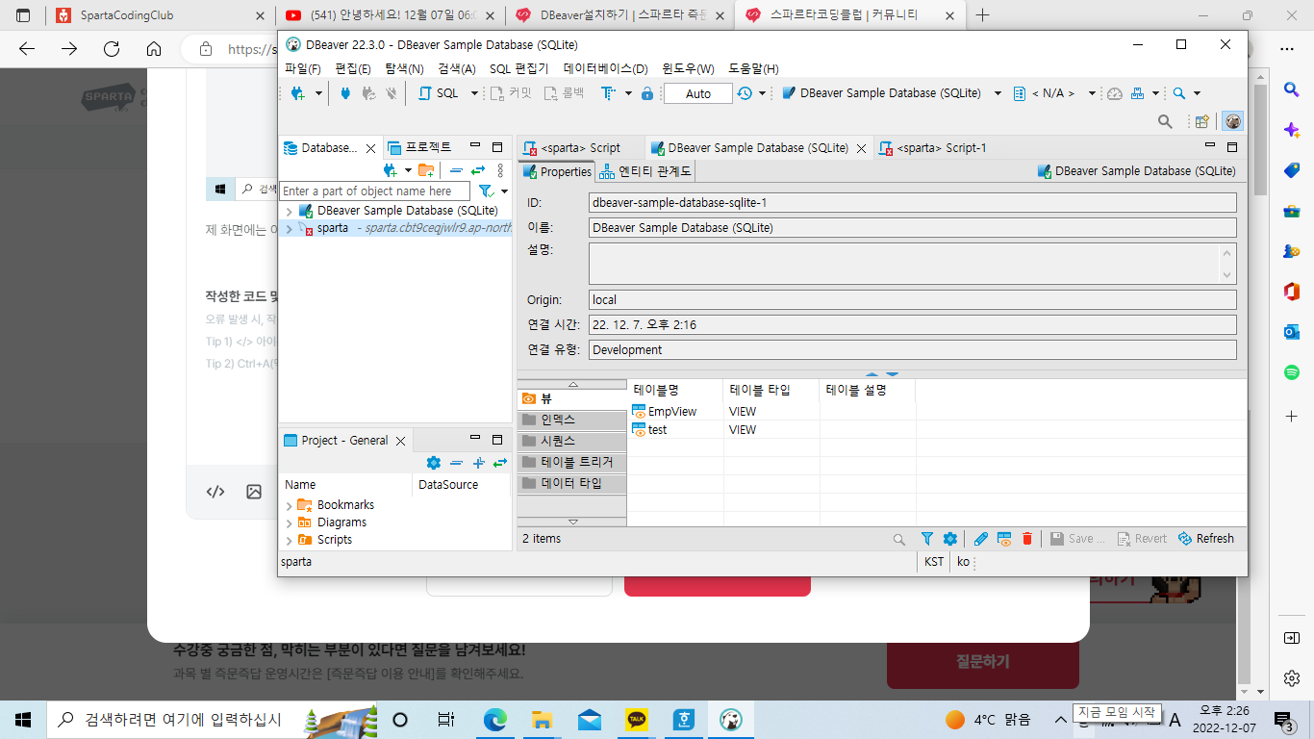Click the Connect plug icon in main toolbar
The height and width of the screenshot is (739, 1314).
(345, 93)
